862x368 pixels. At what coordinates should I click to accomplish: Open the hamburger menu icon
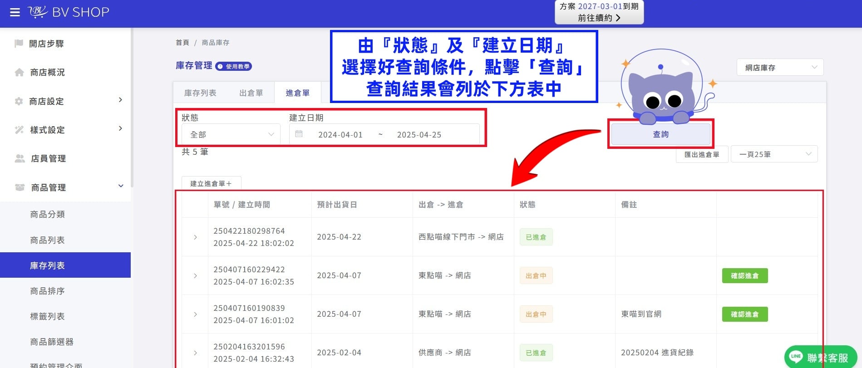[x=15, y=12]
